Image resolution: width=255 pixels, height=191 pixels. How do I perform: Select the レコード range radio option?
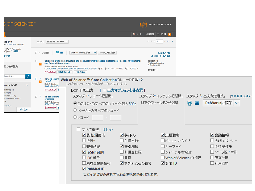(x=75, y=117)
